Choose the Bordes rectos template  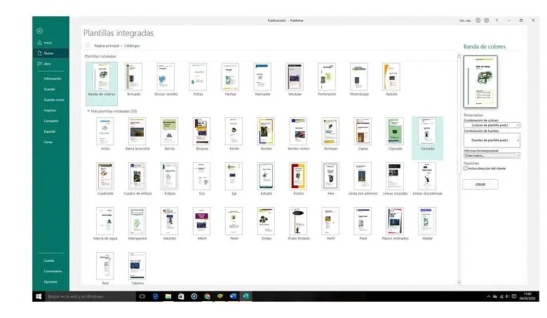click(x=298, y=134)
